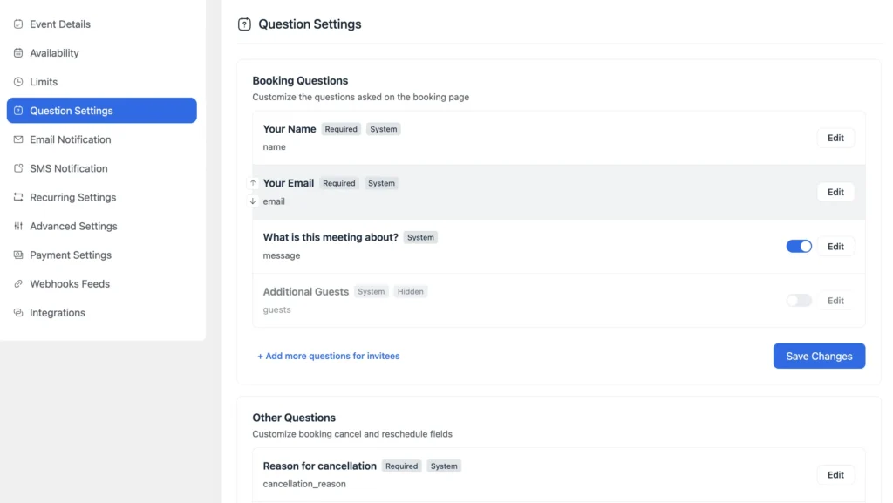Move the Your Email question up
This screenshot has width=893, height=503.
click(251, 183)
